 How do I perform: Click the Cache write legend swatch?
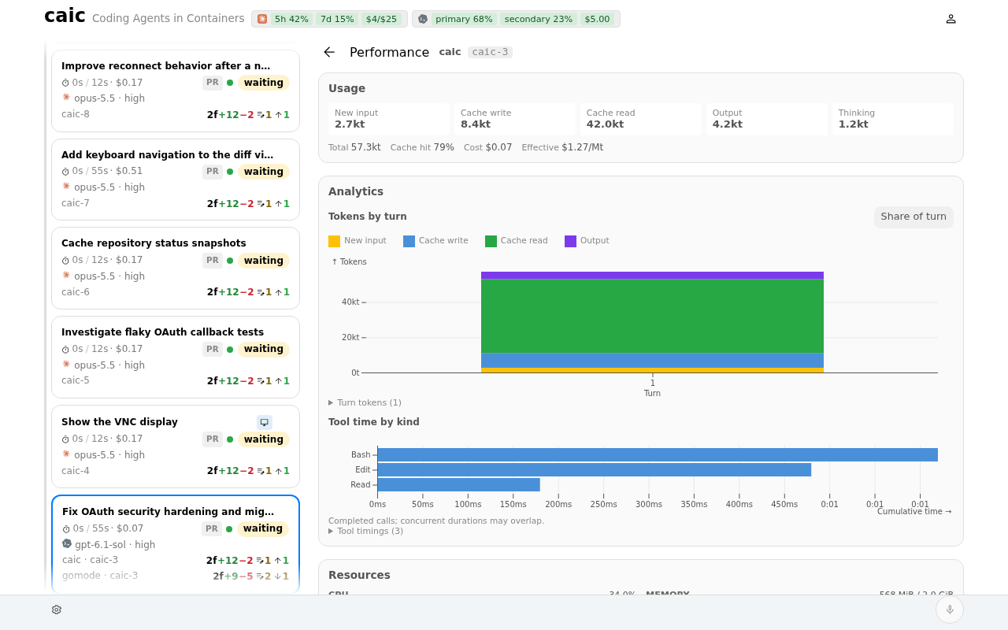click(409, 241)
